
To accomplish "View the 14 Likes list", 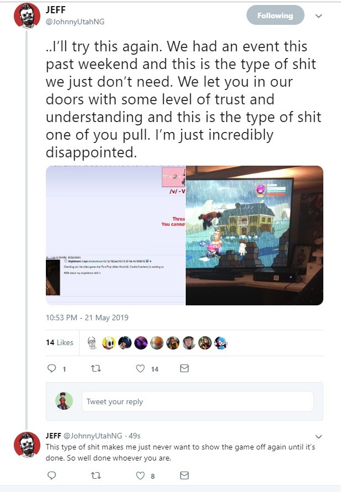I will pyautogui.click(x=60, y=342).
